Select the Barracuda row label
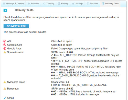 13,88
